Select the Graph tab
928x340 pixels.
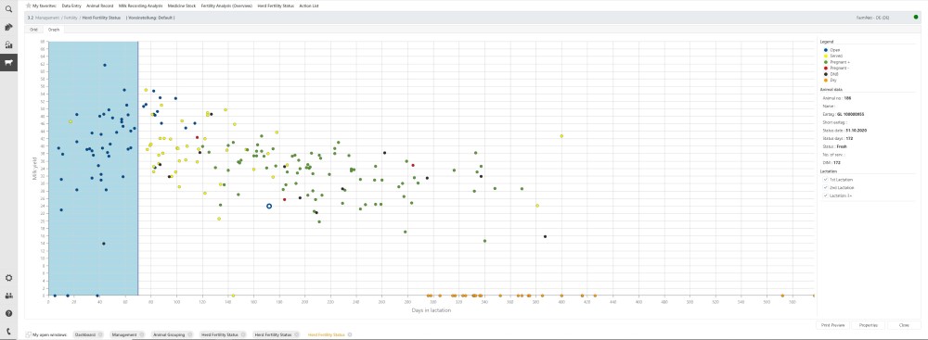click(x=53, y=29)
